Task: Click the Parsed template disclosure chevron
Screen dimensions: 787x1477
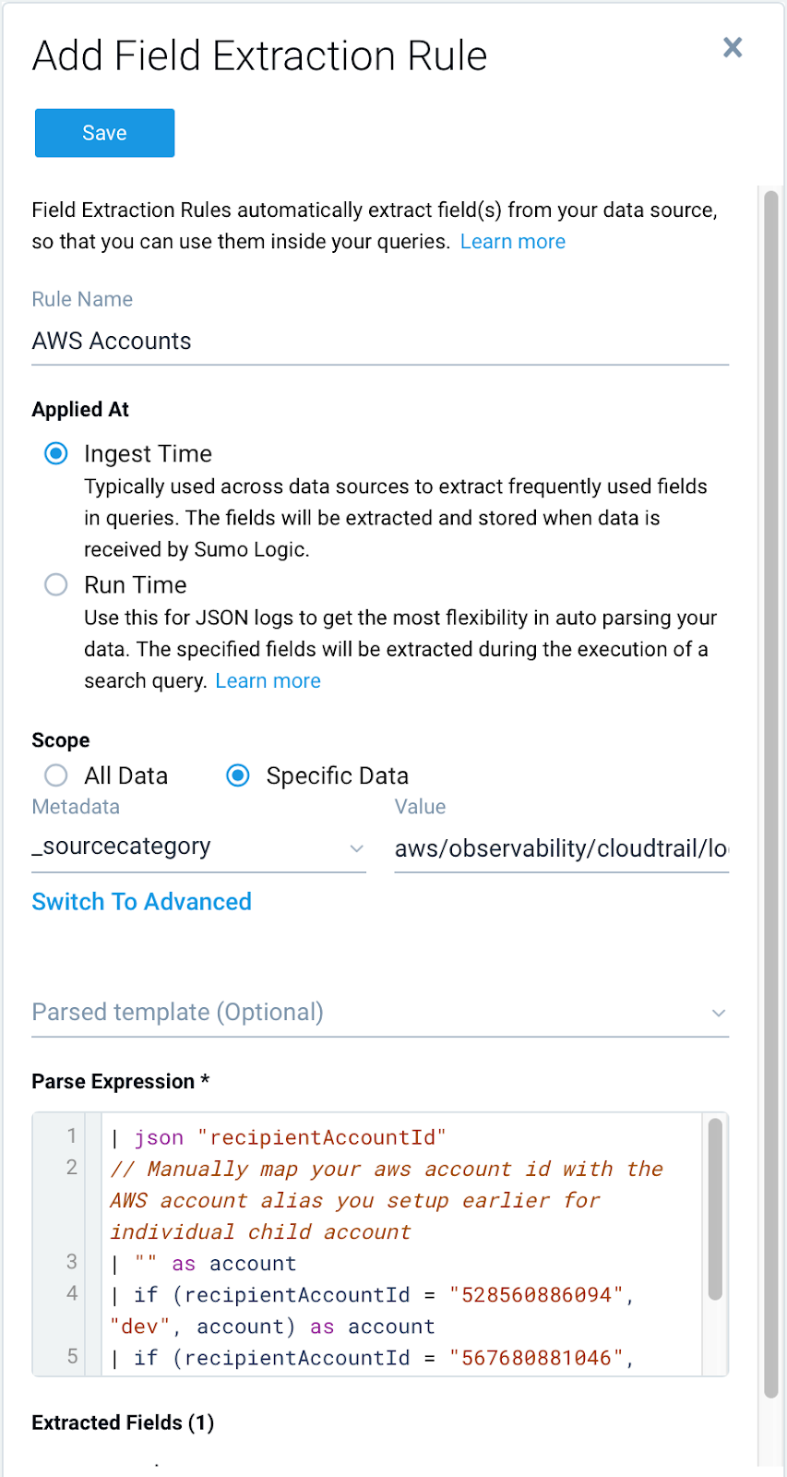Action: 718,1013
